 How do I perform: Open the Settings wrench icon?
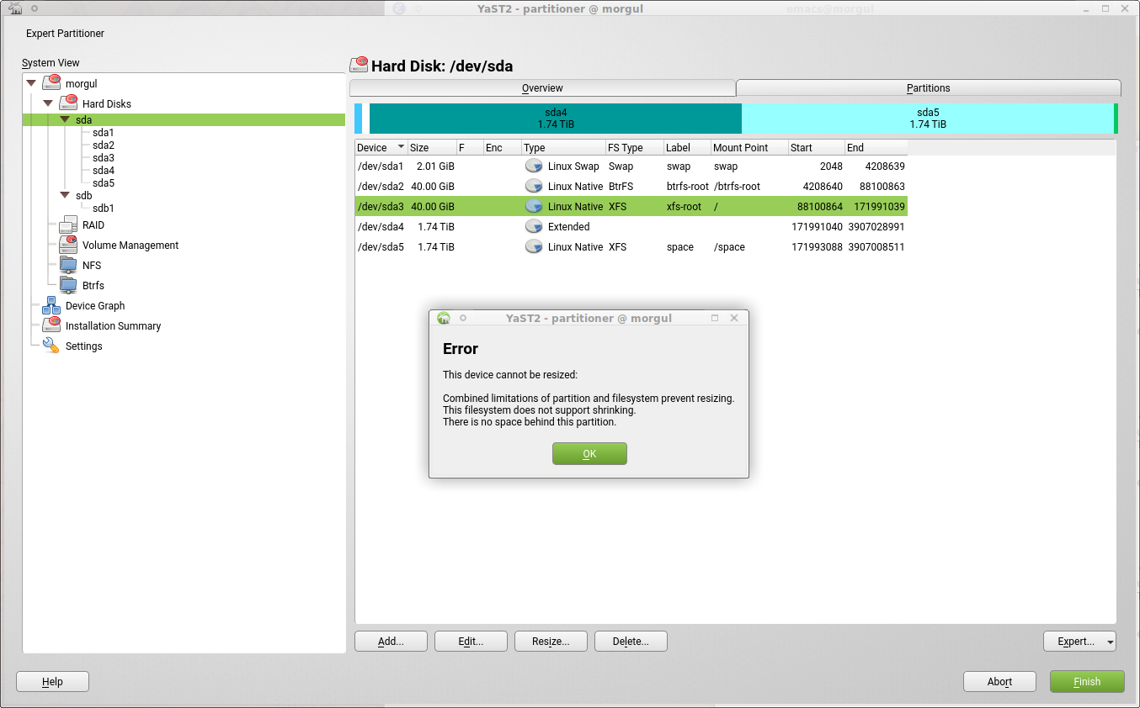(x=51, y=346)
